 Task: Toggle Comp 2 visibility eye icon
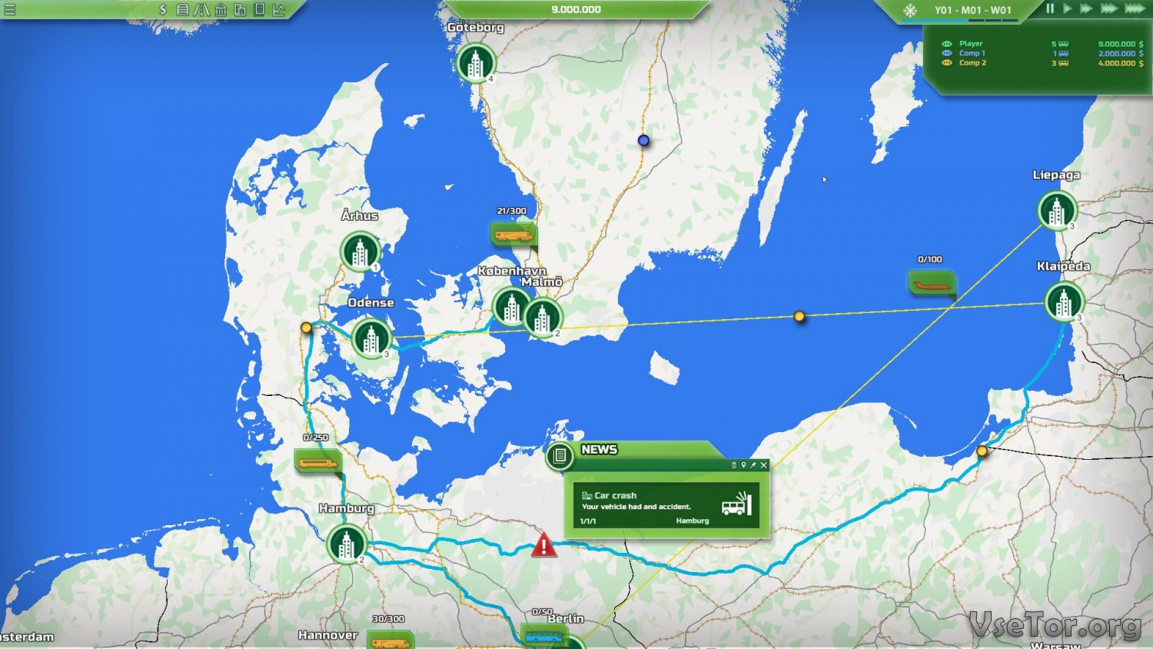(x=947, y=63)
